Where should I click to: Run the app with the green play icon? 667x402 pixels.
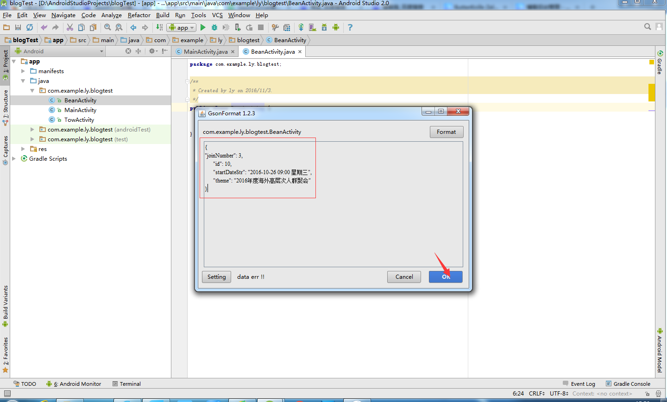coord(203,27)
